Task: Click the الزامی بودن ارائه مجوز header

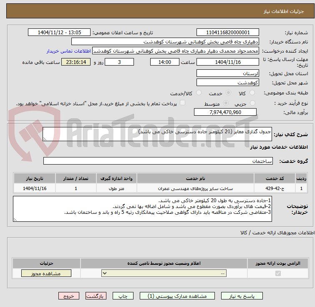Action: (278, 263)
